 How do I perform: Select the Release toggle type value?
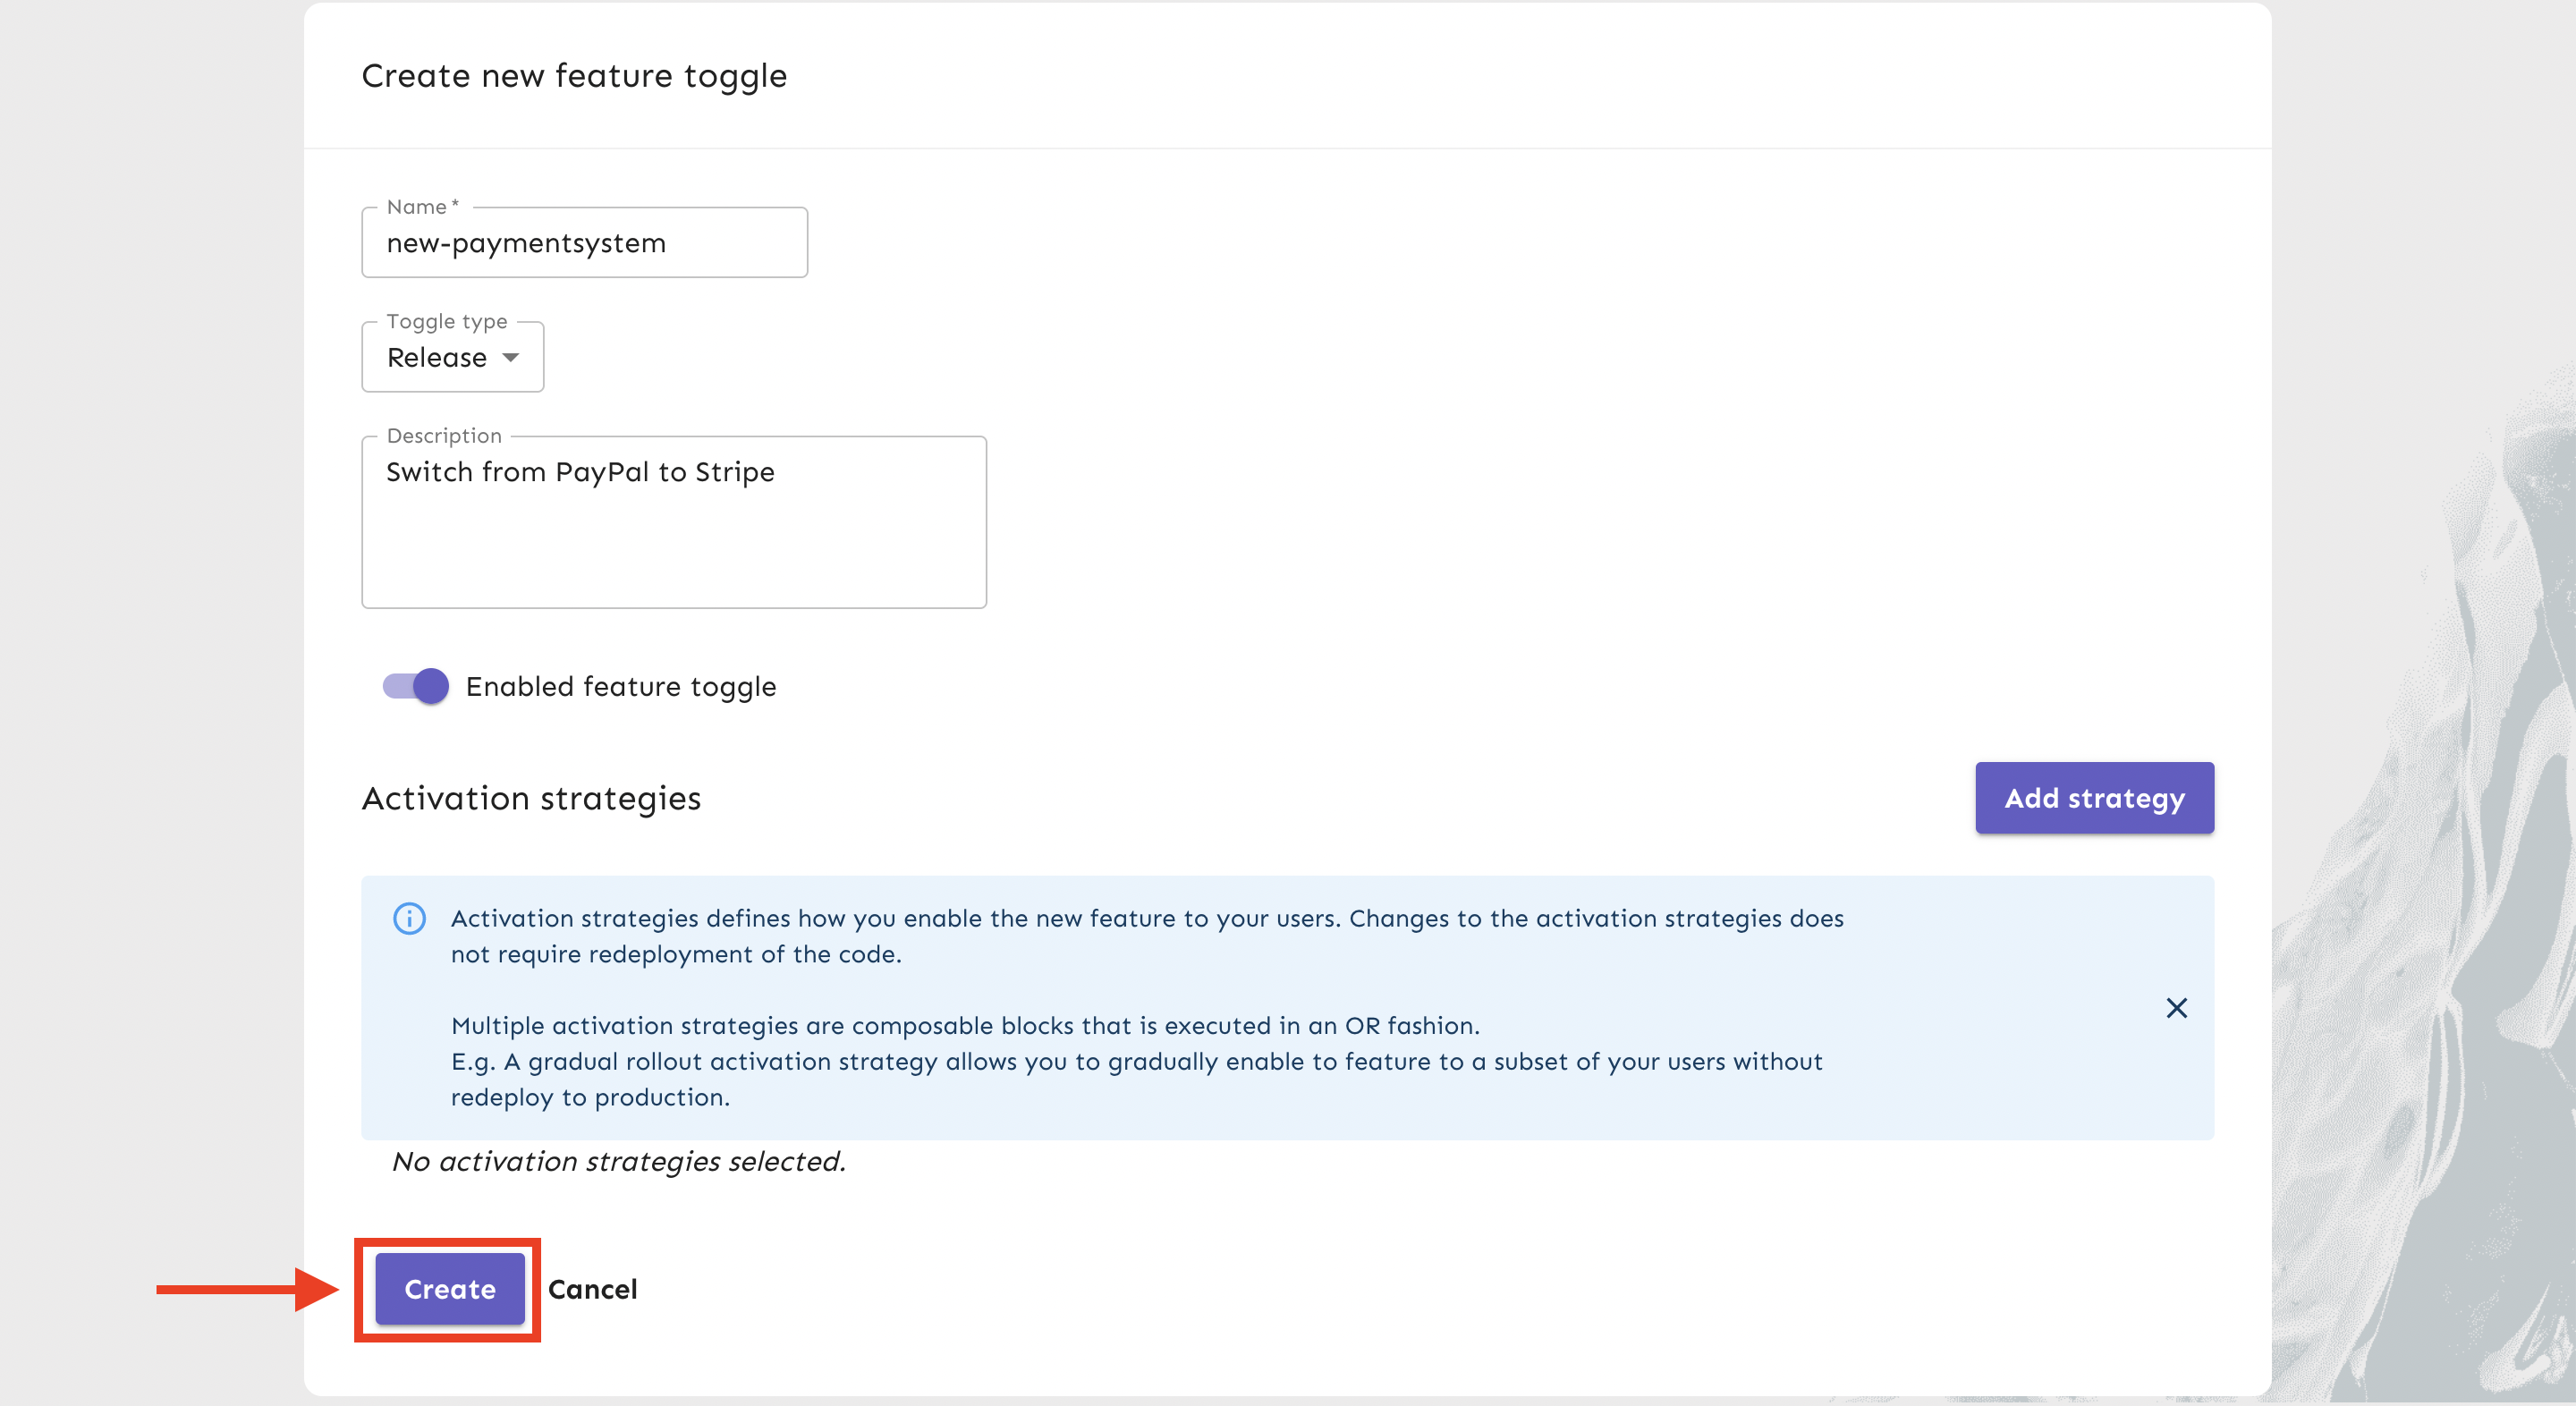[x=437, y=358]
